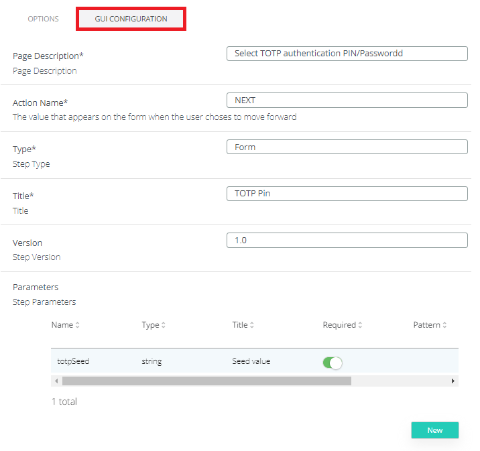Click the horizontal scrollbar thumb
Viewport: 480px width, 451px height.
point(206,381)
